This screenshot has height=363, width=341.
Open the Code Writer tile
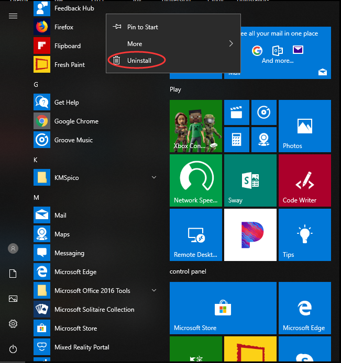305,180
